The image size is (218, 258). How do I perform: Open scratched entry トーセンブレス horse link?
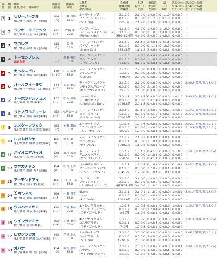point(26,57)
